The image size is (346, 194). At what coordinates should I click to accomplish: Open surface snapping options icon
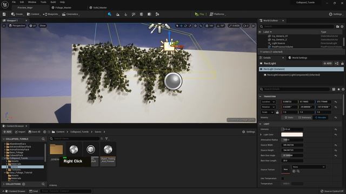[x=201, y=26]
